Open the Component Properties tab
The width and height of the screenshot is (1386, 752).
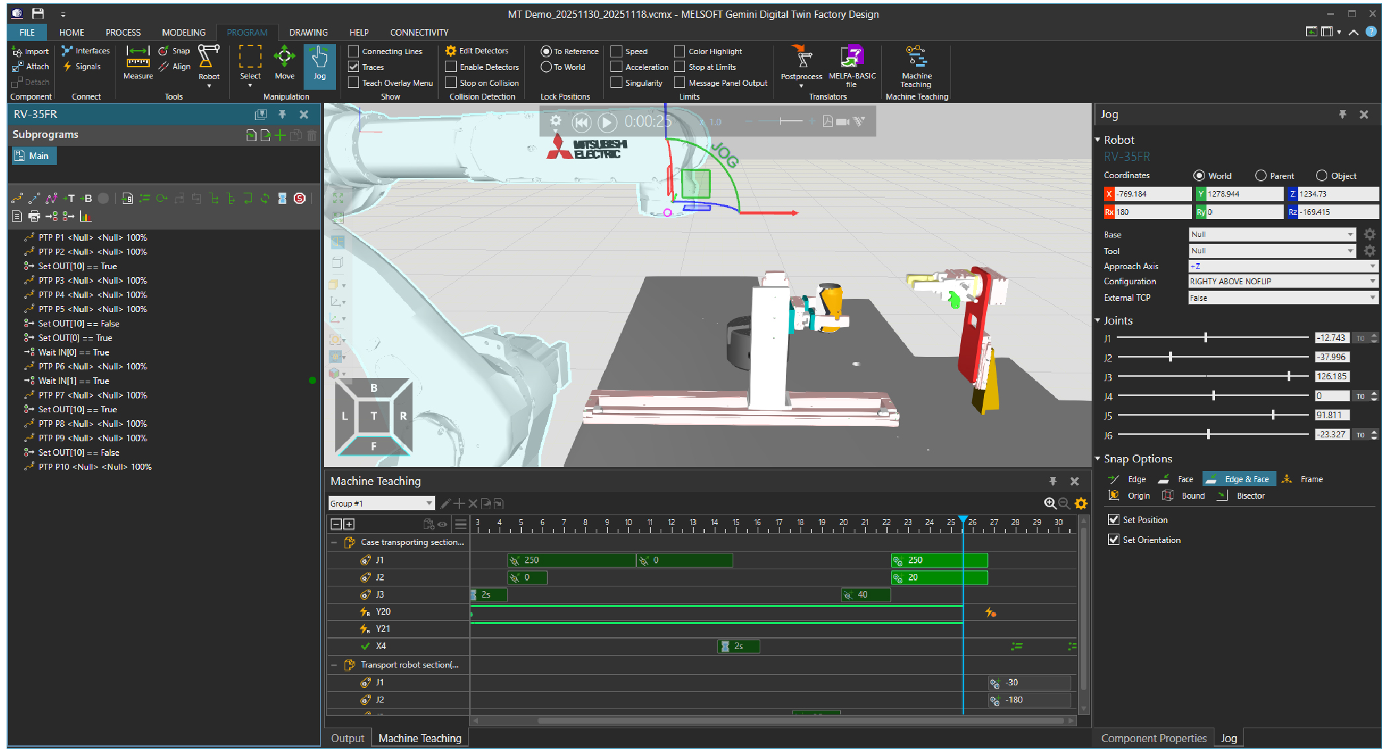pyautogui.click(x=1154, y=738)
